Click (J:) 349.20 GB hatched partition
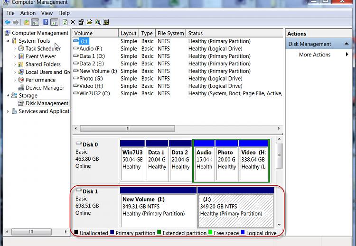The height and width of the screenshot is (246, 356). pos(236,207)
